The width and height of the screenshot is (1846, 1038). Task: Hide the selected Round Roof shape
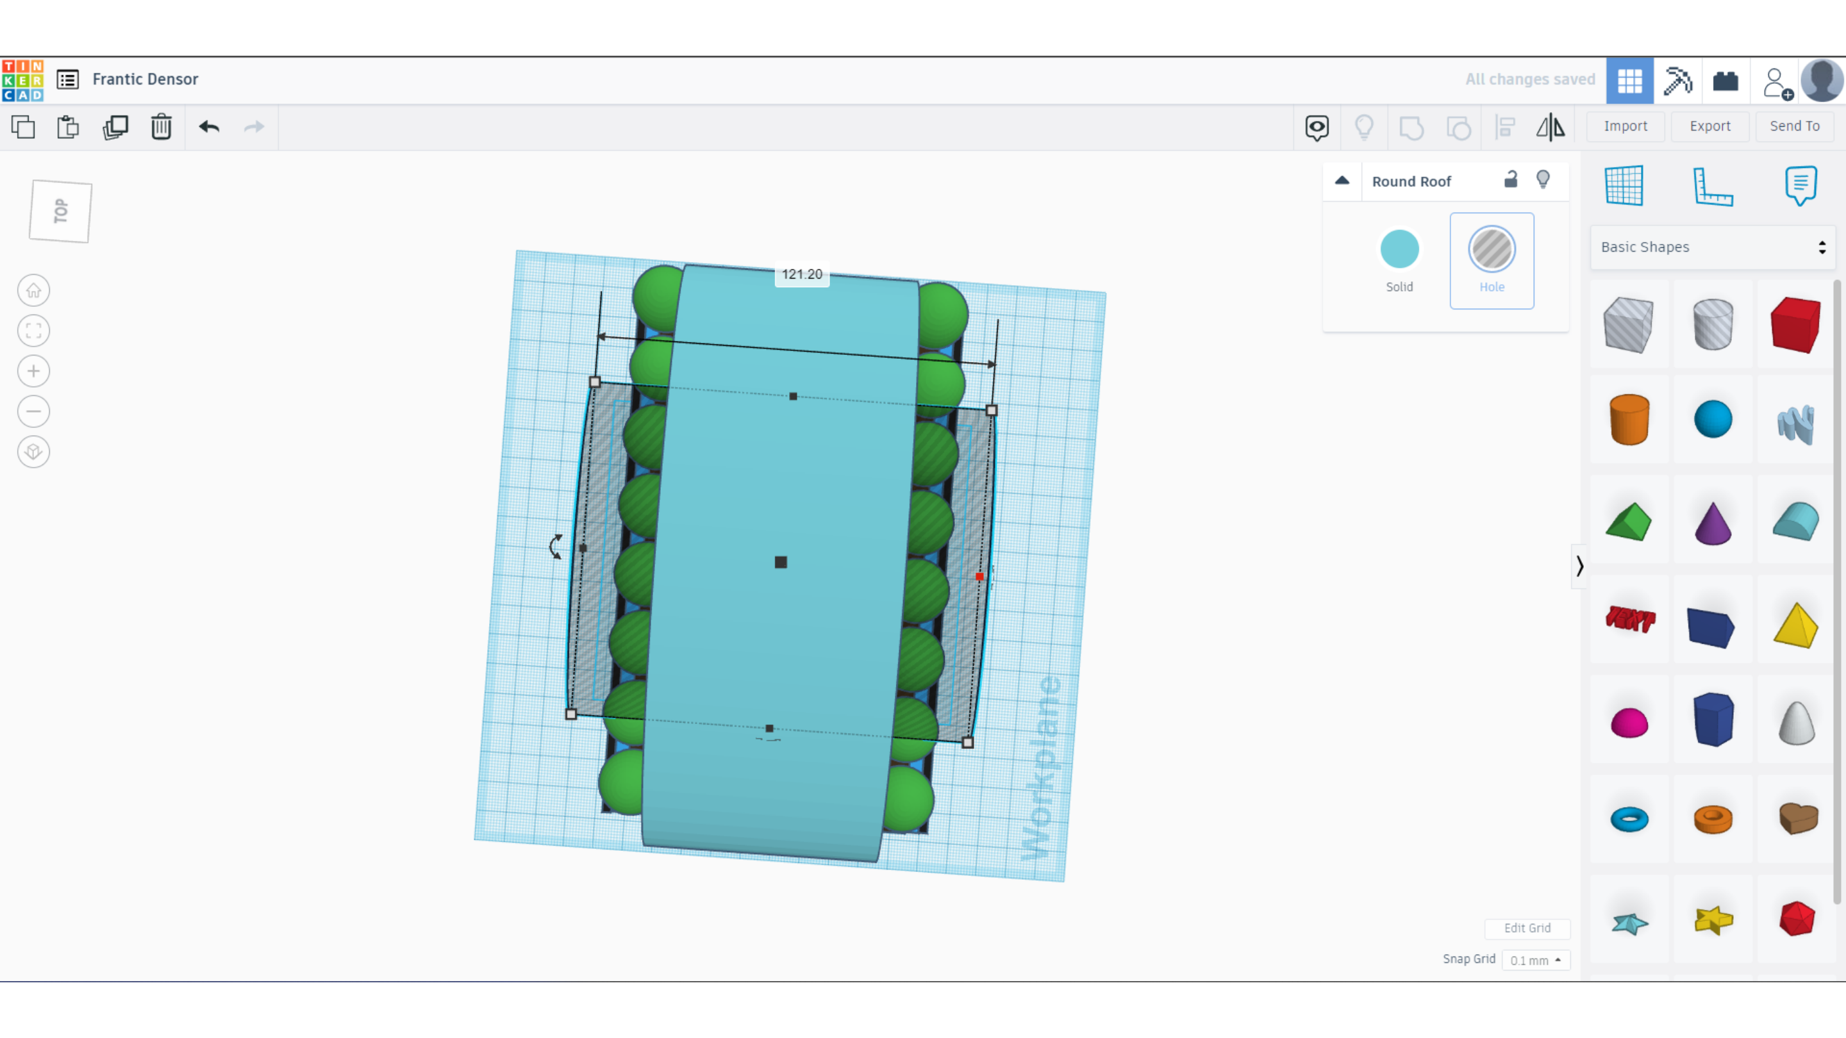[1543, 180]
